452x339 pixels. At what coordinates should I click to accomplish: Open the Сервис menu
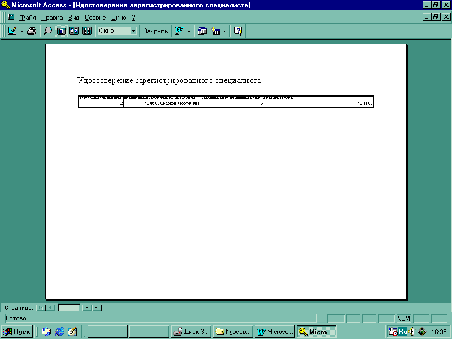click(95, 18)
